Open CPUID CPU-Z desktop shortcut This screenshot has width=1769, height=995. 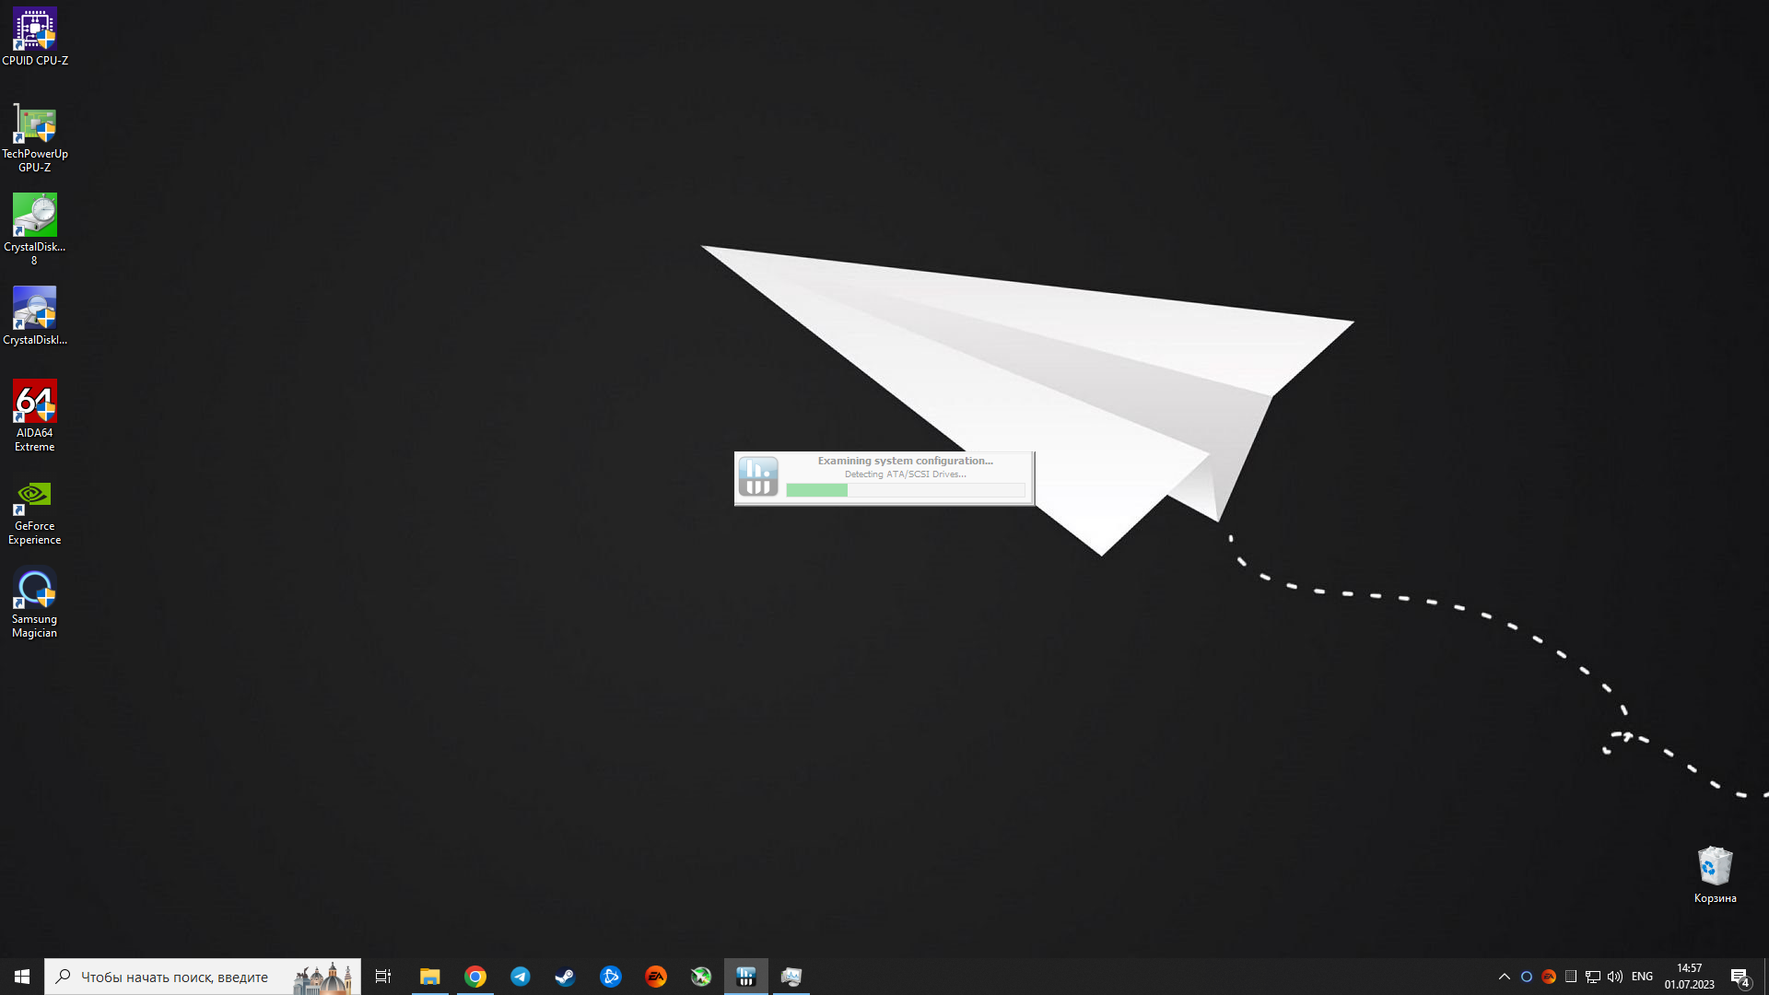[x=35, y=31]
